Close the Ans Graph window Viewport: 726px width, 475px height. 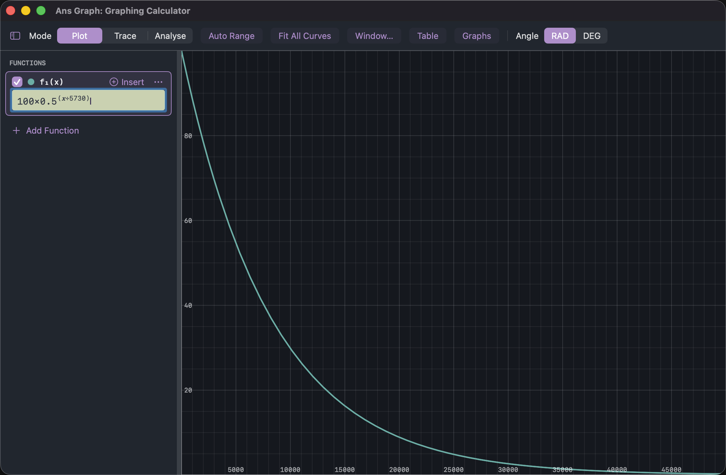pyautogui.click(x=11, y=11)
